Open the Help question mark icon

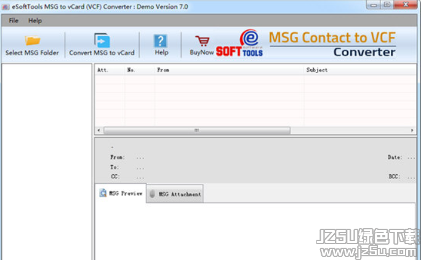161,41
